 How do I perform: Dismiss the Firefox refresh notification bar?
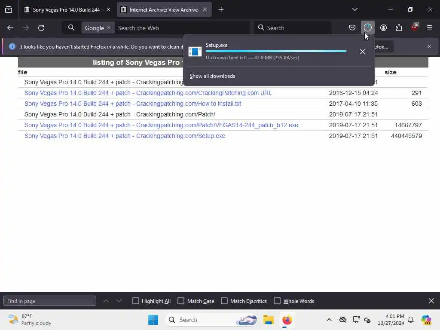tap(429, 46)
